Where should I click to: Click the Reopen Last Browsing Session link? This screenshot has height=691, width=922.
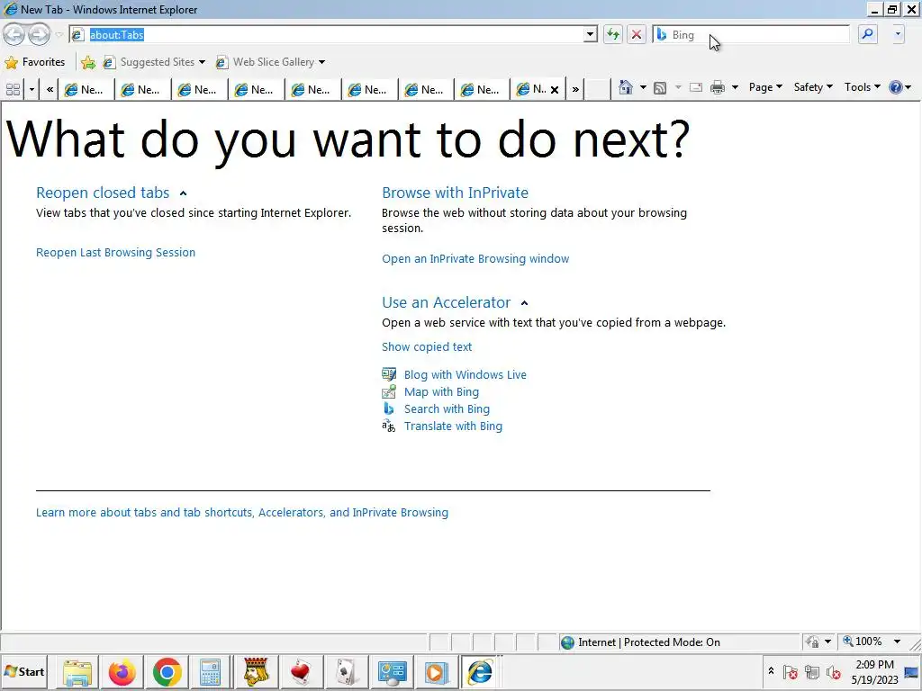(115, 252)
